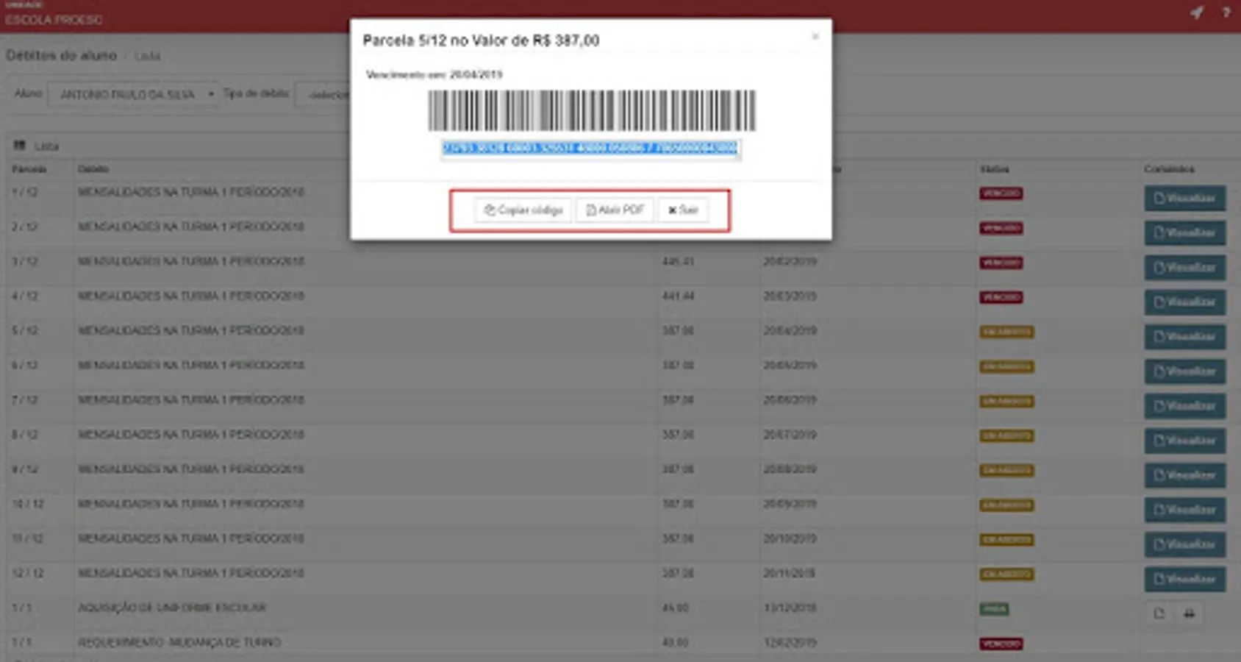The height and width of the screenshot is (662, 1241).
Task: Click the REQUERIMENTO MUDANÇA DE TURNO debit text
Action: pyautogui.click(x=179, y=642)
